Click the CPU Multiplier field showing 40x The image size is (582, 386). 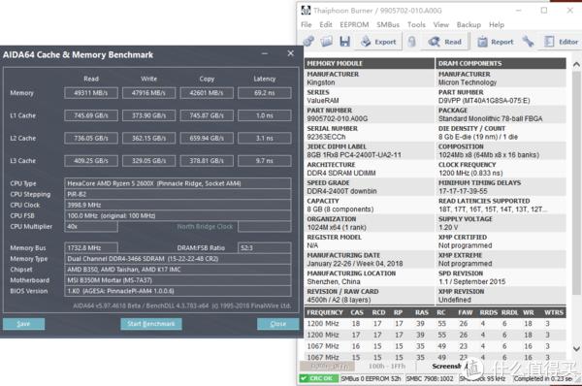pos(91,226)
